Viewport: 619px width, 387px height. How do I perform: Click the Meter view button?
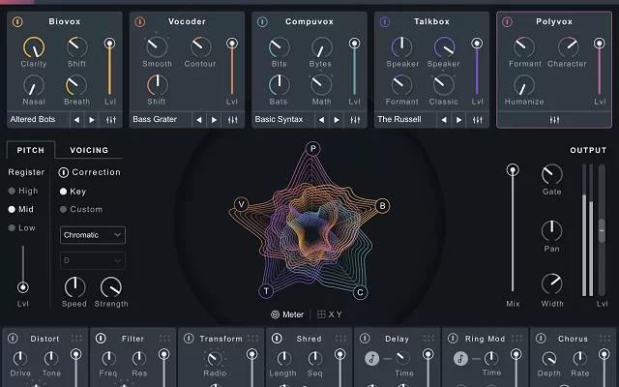pos(287,313)
